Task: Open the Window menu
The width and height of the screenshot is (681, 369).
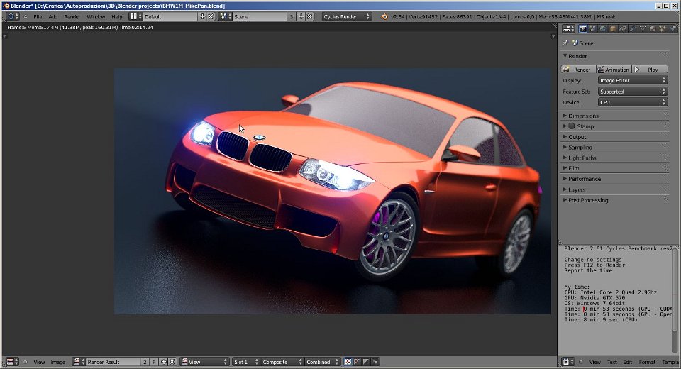Action: pyautogui.click(x=96, y=16)
